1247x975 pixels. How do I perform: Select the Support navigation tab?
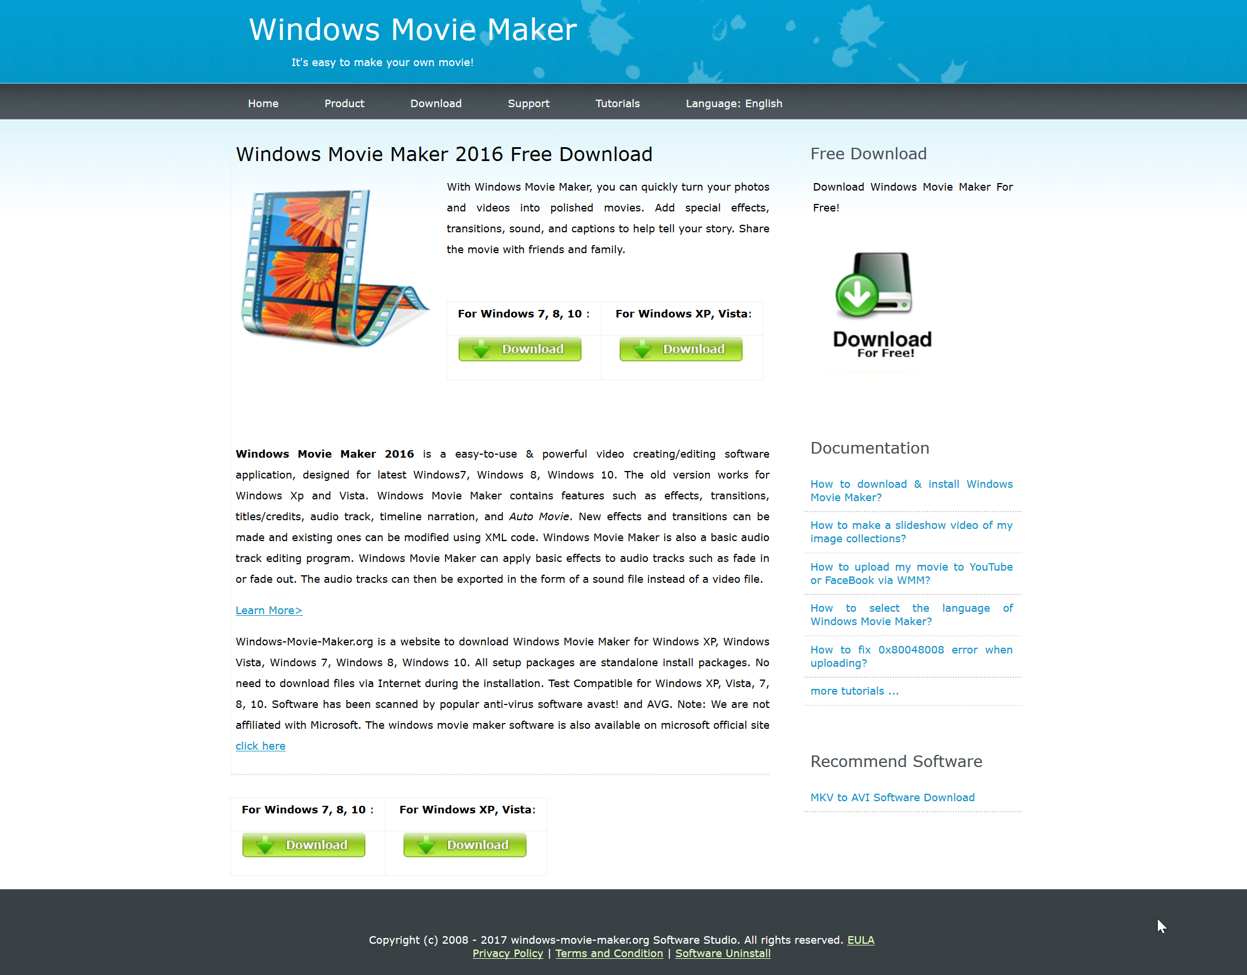[530, 102]
